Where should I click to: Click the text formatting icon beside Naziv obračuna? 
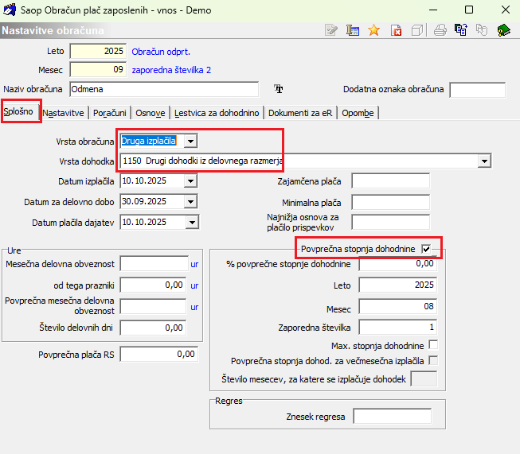(278, 89)
